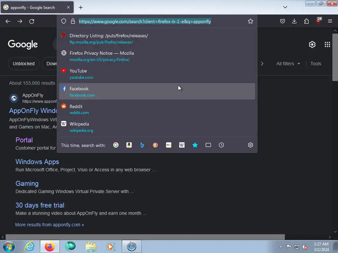Image resolution: width=338 pixels, height=253 pixels.
Task: Launch Internet Explorer from taskbar
Action: pyautogui.click(x=29, y=246)
